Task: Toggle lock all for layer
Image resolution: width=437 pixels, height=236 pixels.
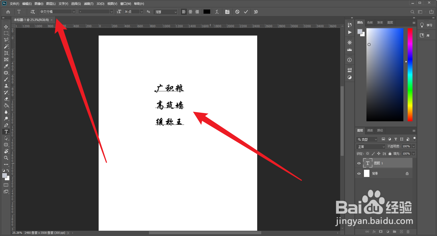Action: pyautogui.click(x=390, y=154)
